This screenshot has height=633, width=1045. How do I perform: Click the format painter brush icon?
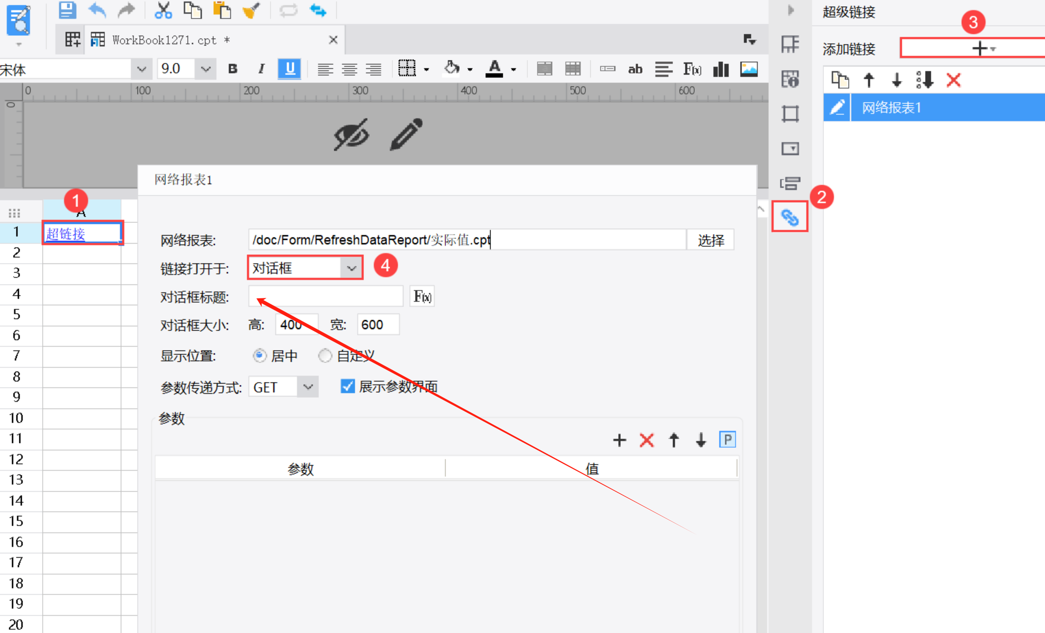tap(251, 10)
